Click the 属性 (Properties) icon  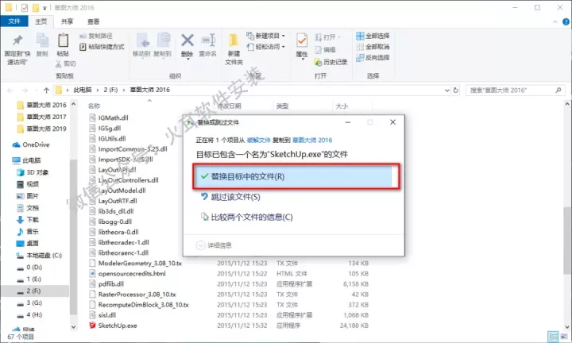point(302,44)
